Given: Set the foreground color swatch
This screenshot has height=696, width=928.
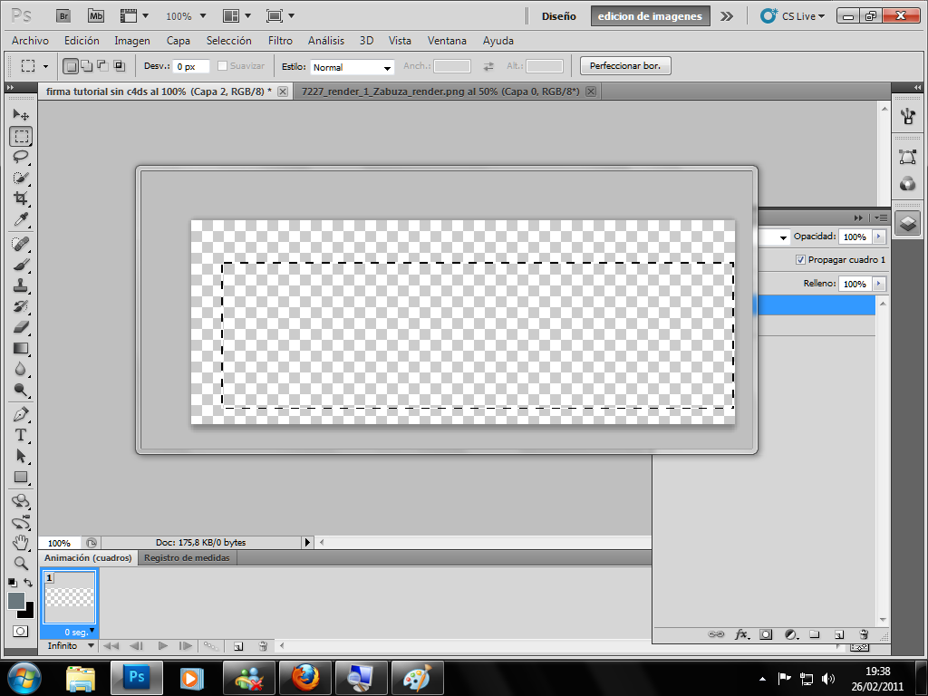Looking at the screenshot, I should tap(16, 601).
